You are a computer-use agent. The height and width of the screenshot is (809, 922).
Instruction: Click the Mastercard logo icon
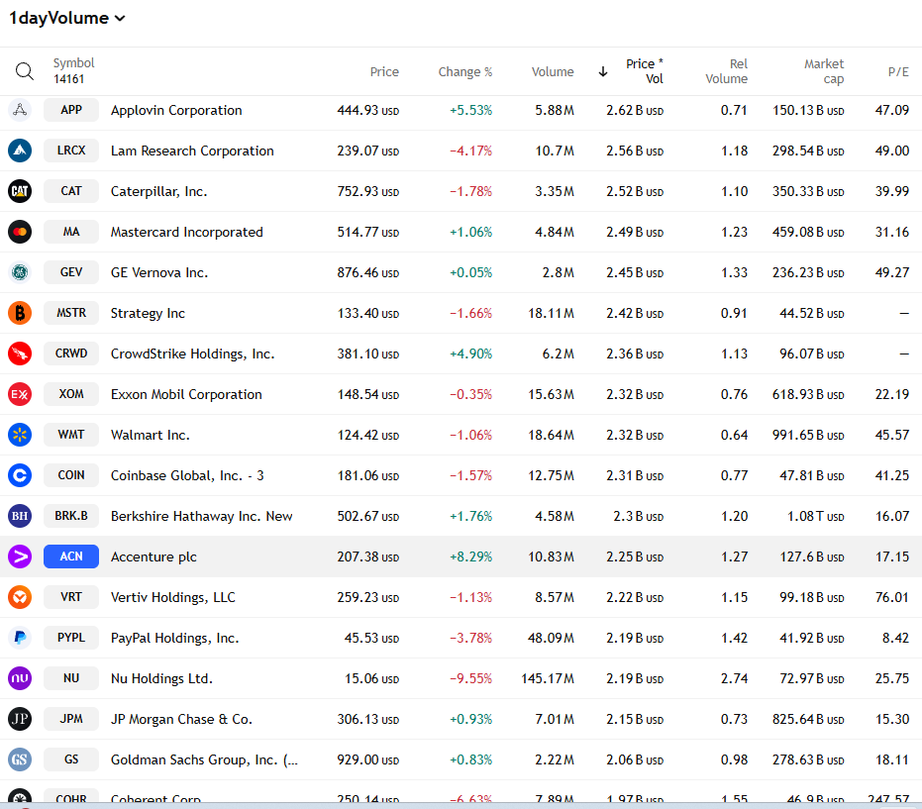20,232
